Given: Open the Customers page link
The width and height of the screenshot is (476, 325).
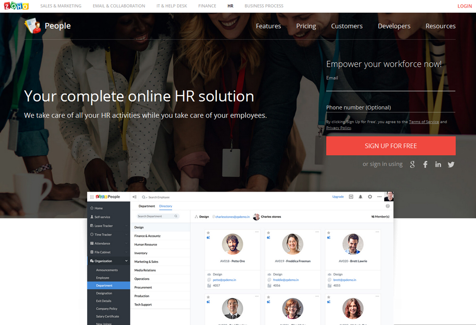Looking at the screenshot, I should (x=347, y=26).
